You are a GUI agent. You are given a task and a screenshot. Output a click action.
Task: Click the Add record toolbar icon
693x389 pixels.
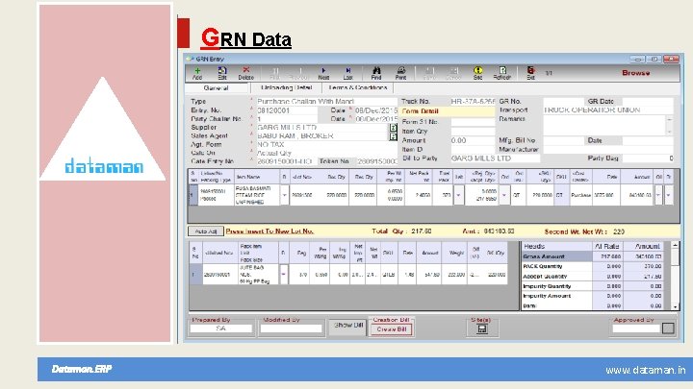pos(197,73)
